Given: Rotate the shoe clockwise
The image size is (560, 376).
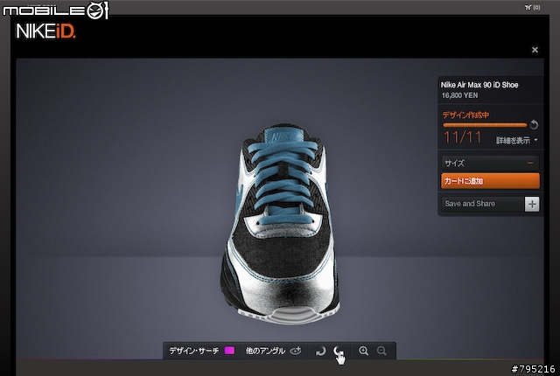Looking at the screenshot, I should (338, 351).
